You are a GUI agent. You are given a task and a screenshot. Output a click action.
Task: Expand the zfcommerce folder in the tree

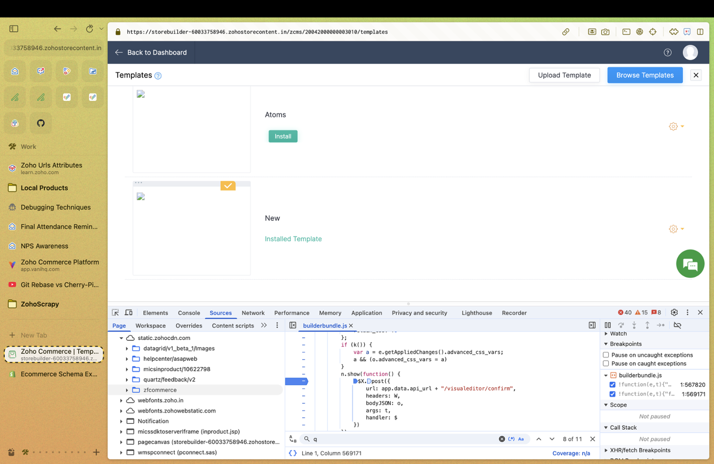click(127, 390)
